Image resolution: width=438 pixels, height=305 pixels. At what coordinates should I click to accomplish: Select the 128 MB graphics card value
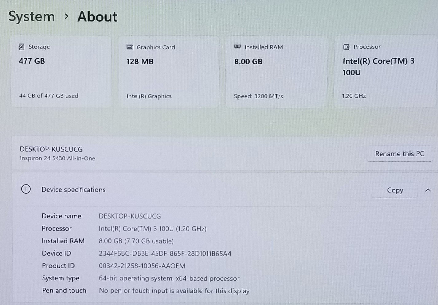click(140, 62)
